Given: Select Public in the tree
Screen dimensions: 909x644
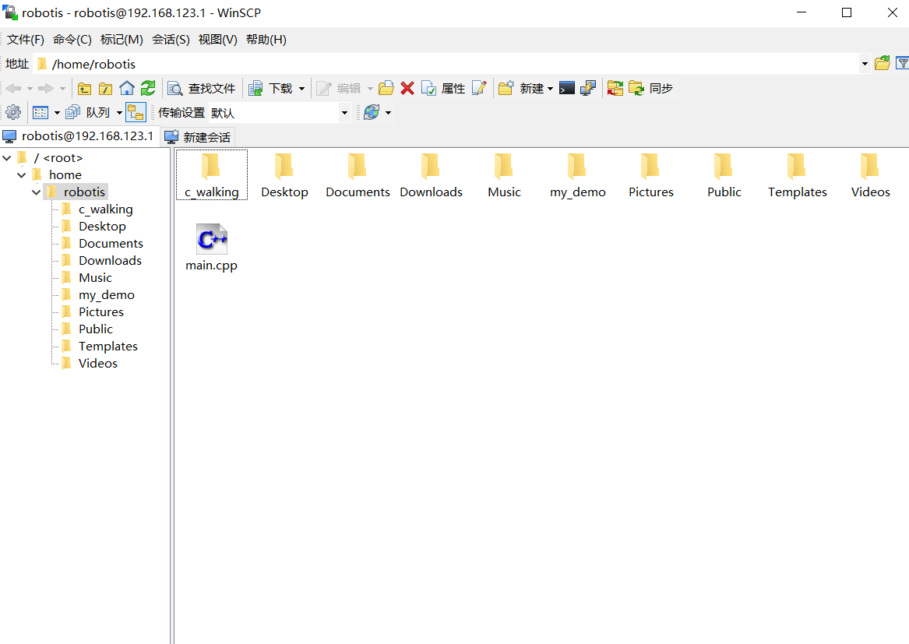Looking at the screenshot, I should [96, 329].
